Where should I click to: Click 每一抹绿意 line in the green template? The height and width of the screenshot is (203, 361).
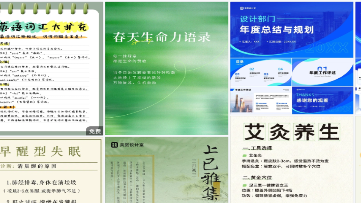[125, 56]
